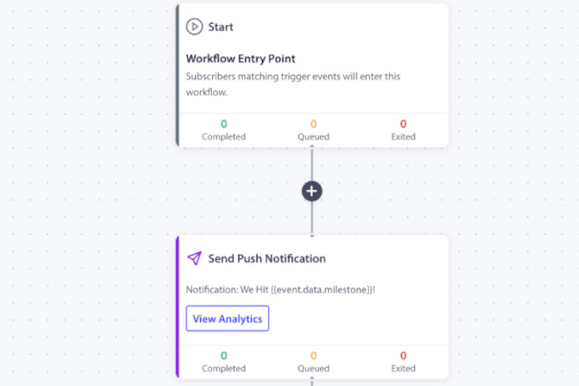The width and height of the screenshot is (579, 386).
Task: Select the Start node title label
Action: tap(221, 27)
